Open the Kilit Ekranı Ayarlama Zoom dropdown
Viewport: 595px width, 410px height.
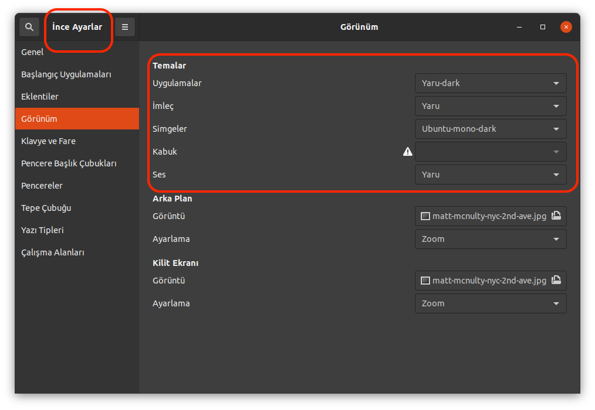(x=490, y=303)
